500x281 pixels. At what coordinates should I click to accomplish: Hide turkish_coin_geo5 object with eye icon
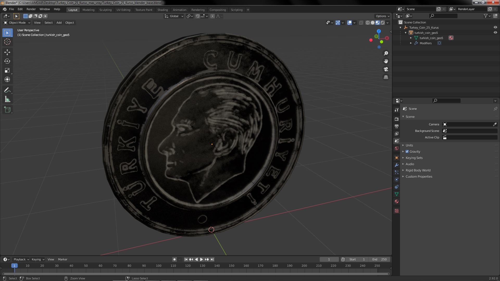point(495,33)
